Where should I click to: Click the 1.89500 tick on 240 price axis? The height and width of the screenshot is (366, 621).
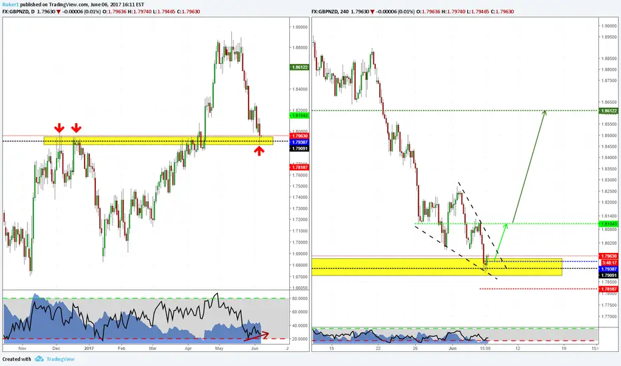click(x=609, y=37)
